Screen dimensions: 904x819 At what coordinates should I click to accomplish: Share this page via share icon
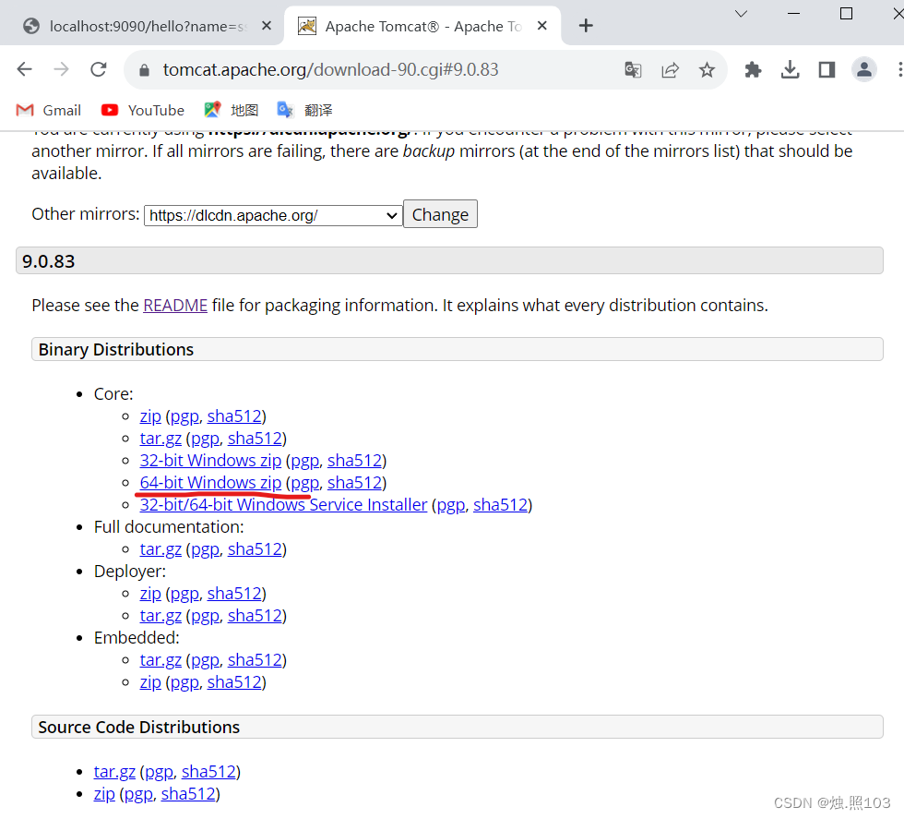click(x=670, y=70)
